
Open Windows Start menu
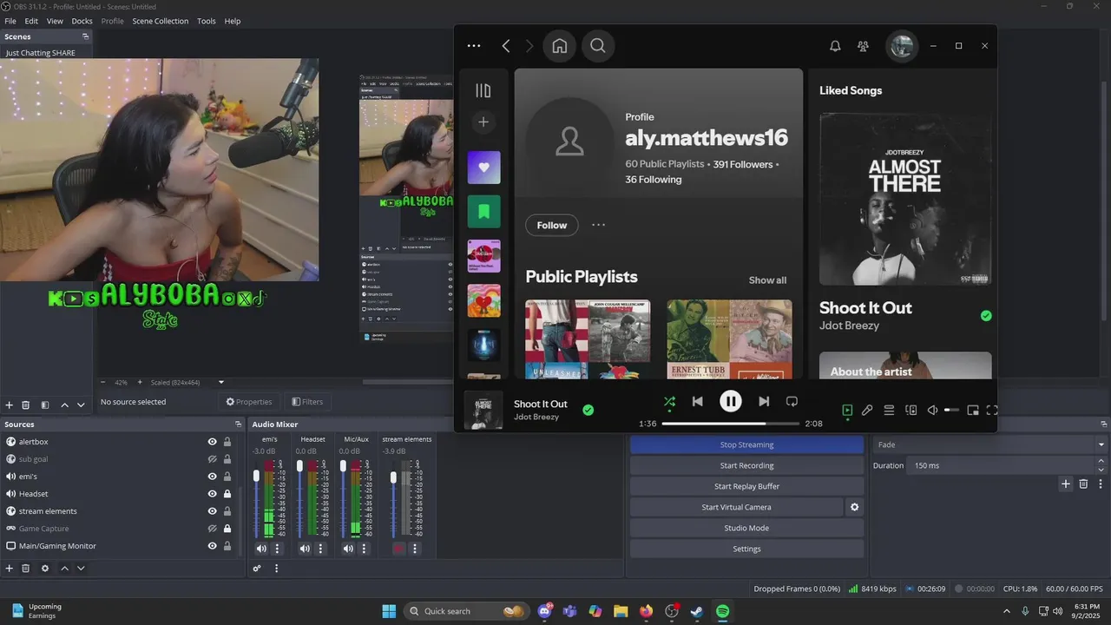coord(389,611)
